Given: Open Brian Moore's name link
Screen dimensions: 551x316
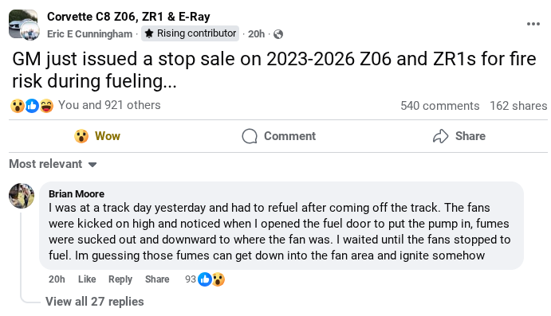Looking at the screenshot, I should pos(77,194).
